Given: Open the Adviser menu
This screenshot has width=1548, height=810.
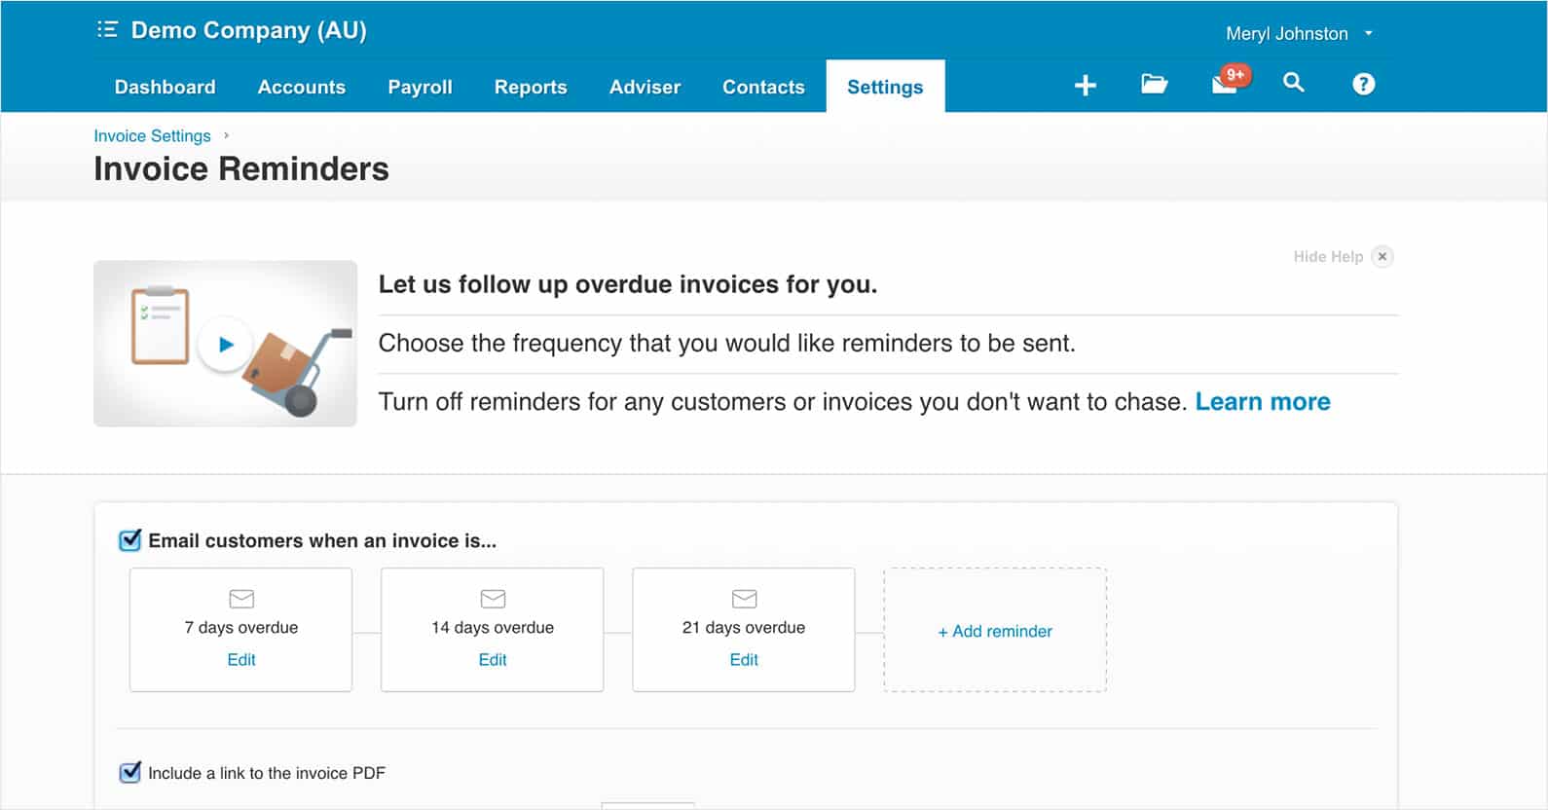Looking at the screenshot, I should click(645, 87).
